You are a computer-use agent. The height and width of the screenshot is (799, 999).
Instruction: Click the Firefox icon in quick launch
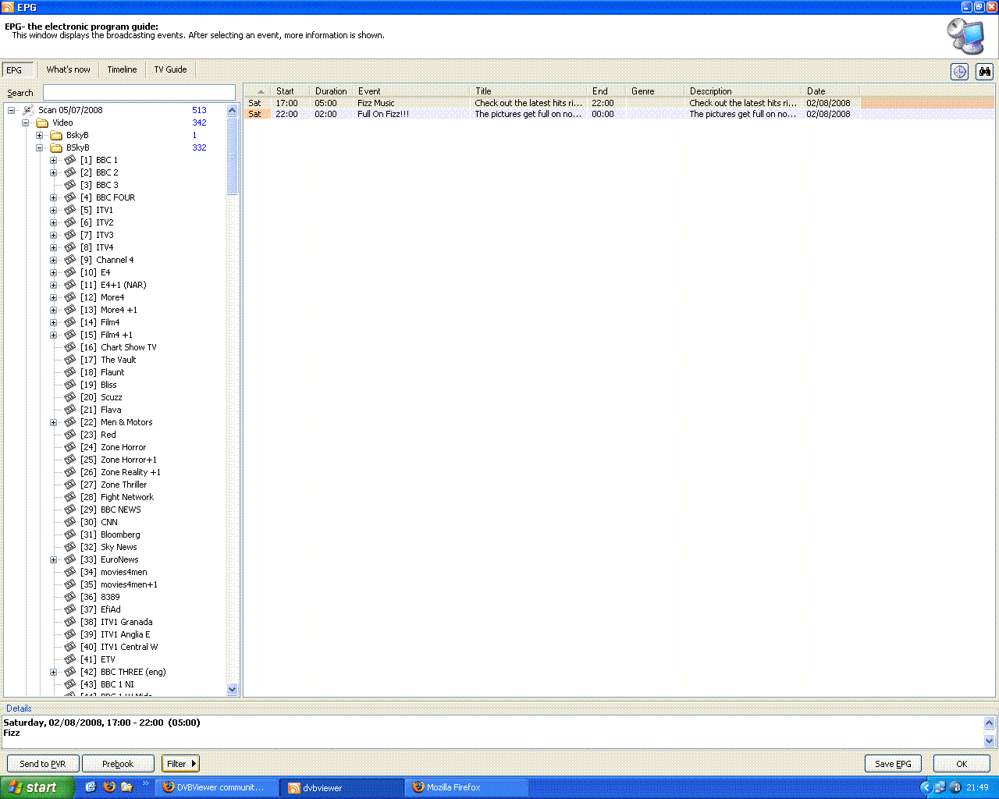point(108,787)
